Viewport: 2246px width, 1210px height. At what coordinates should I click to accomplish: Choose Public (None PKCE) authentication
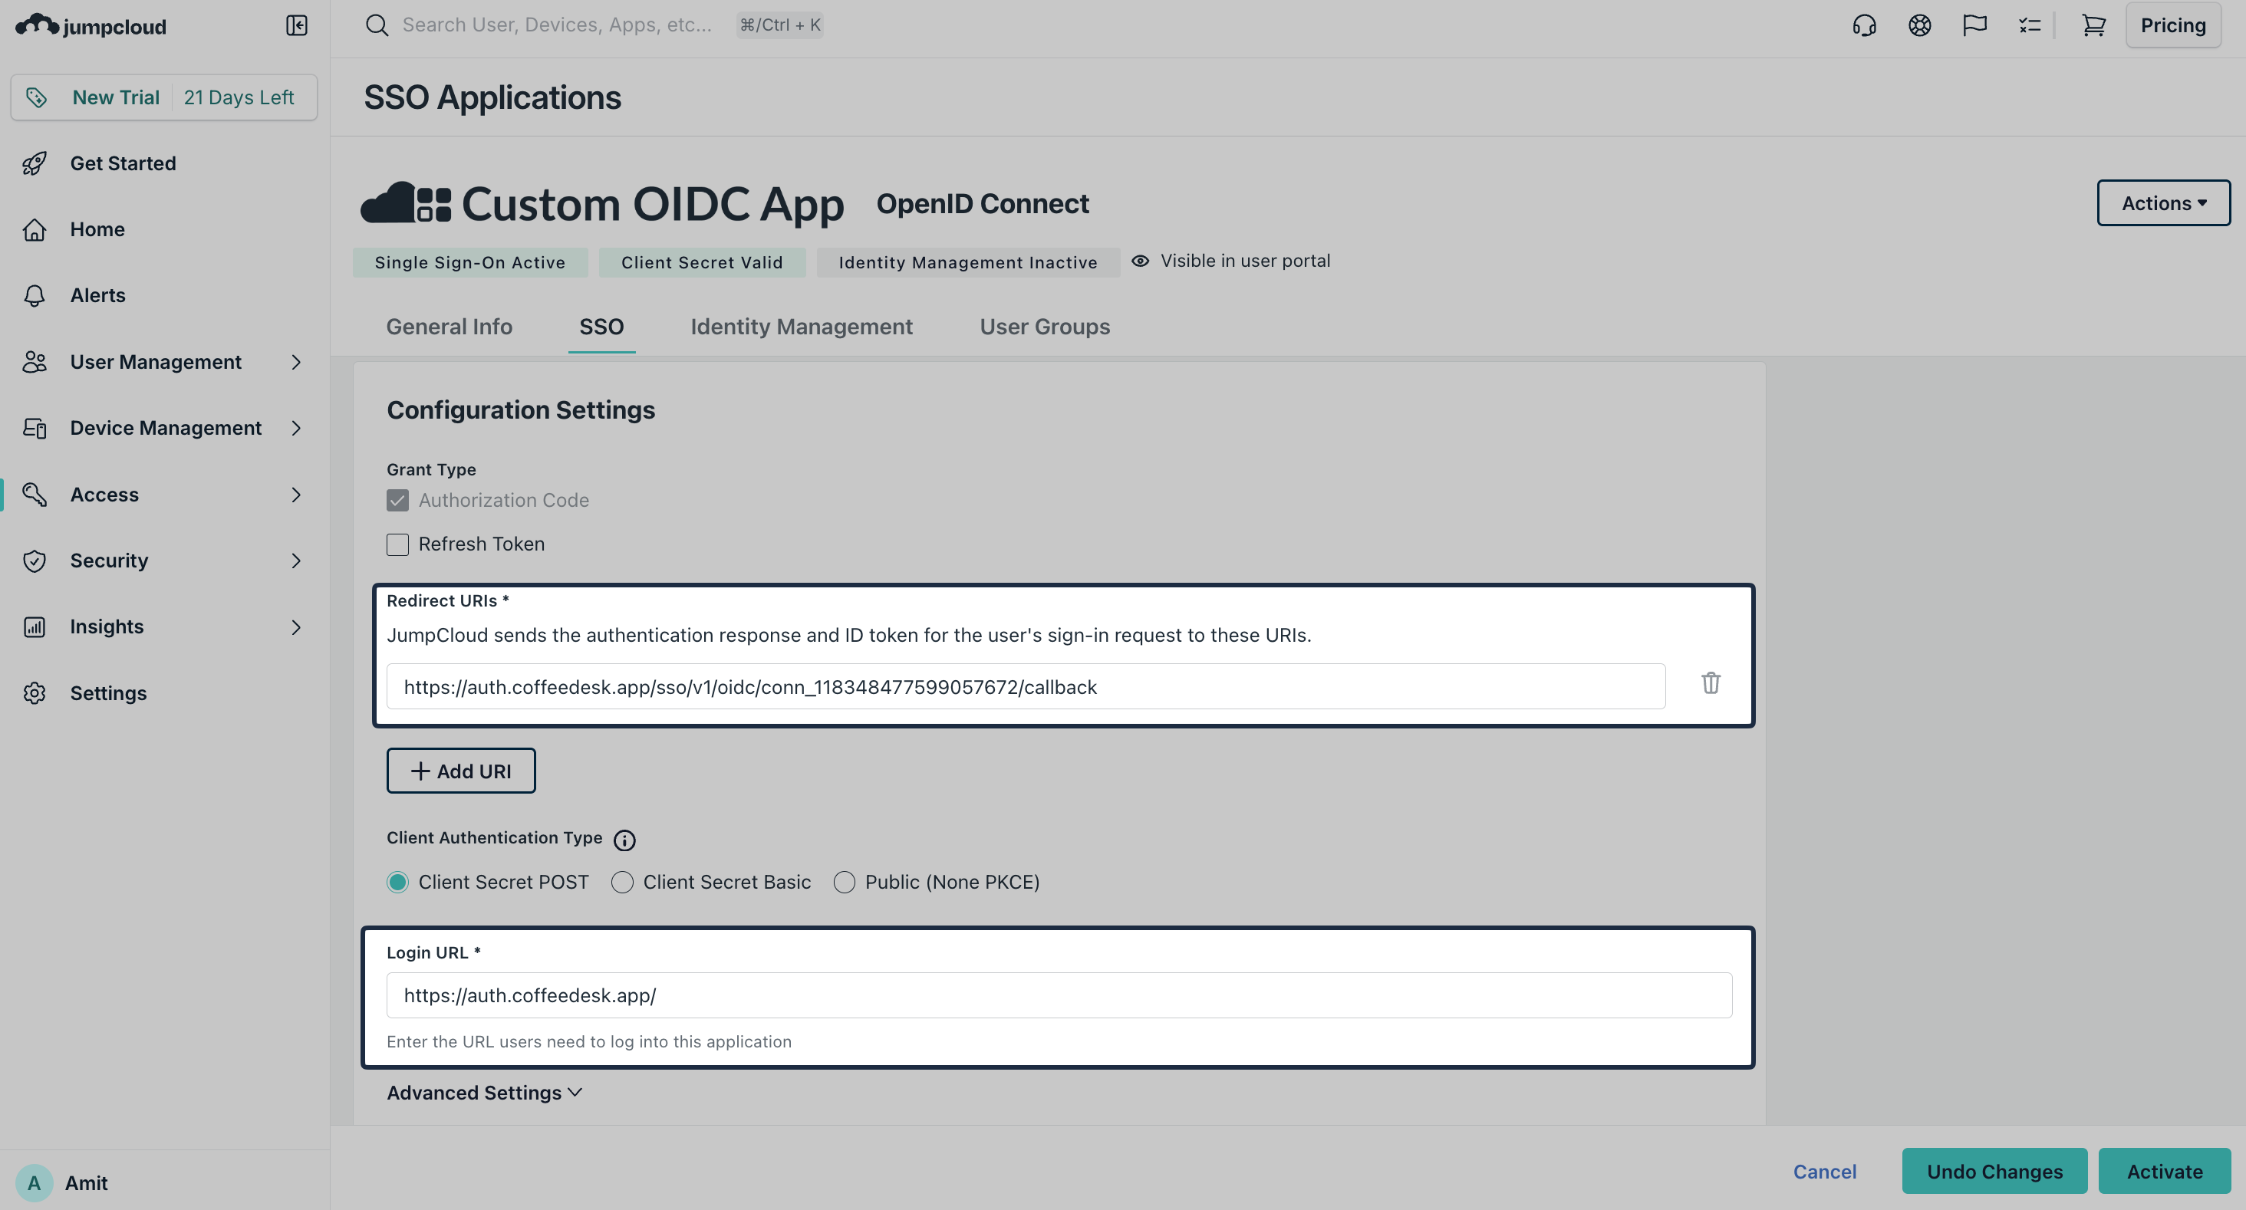pyautogui.click(x=843, y=881)
